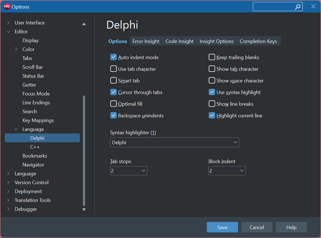Viewport: 321px width, 238px height.
Task: Uncheck Cursor through tabs
Action: pyautogui.click(x=114, y=92)
